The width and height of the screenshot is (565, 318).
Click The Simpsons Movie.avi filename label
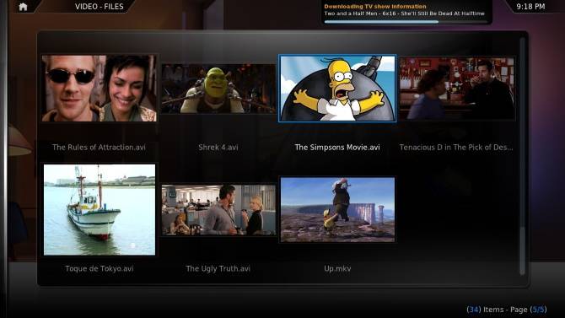pos(337,147)
